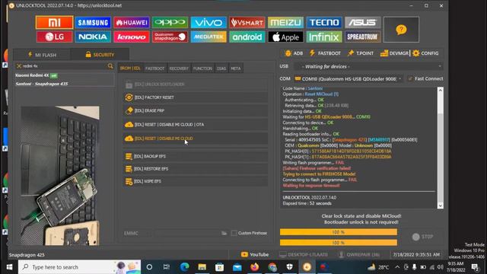Run [EDL] BACKUP EFS
Image resolution: width=487 pixels, height=274 pixels.
pos(195,156)
